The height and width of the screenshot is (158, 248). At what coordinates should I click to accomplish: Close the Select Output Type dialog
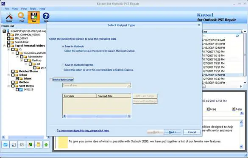199,25
